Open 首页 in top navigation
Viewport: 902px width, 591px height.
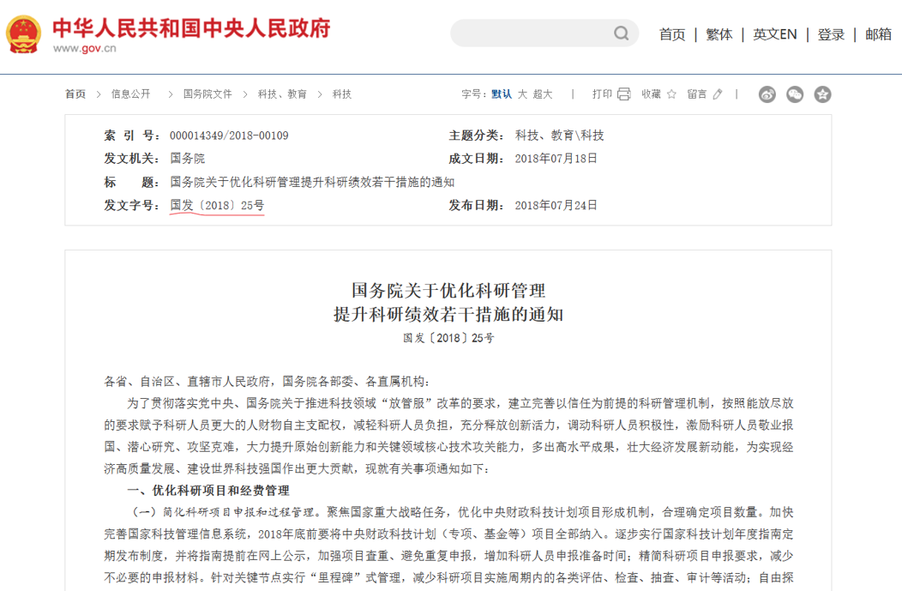672,34
